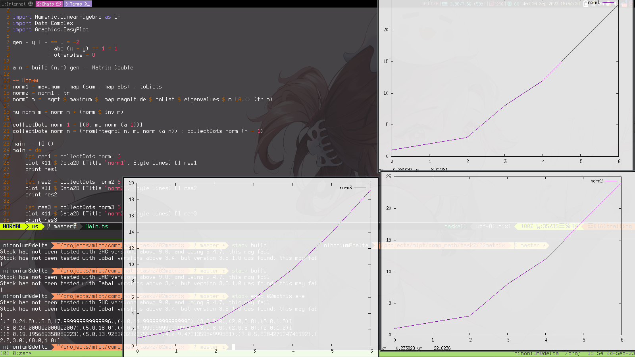The width and height of the screenshot is (635, 357).
Task: Click the 'print res2' line
Action: [41, 195]
